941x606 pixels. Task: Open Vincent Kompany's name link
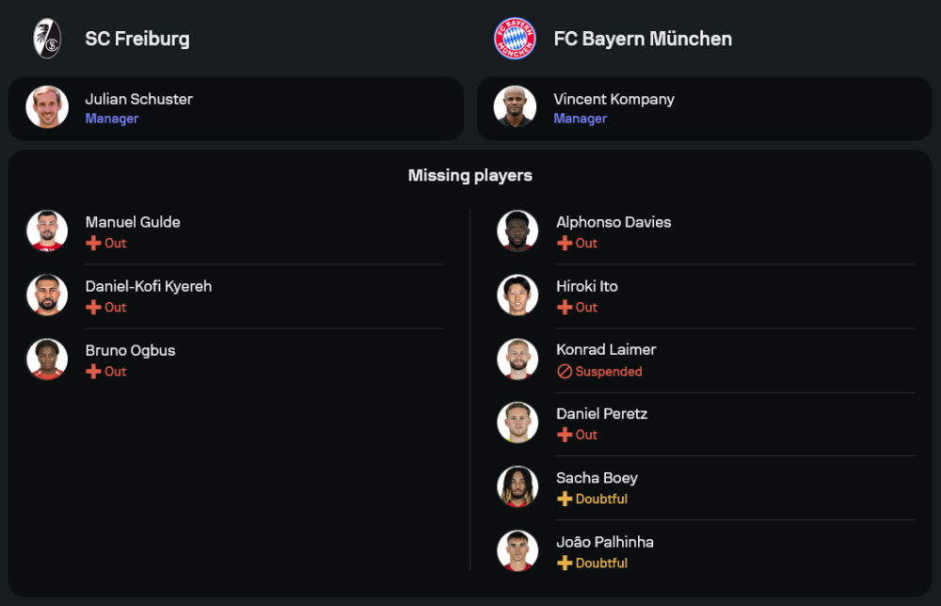coord(614,99)
